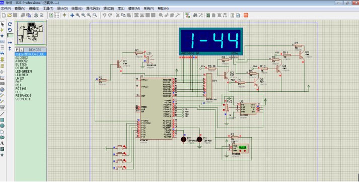Select the 2D text 'A' tool
Image resolution: width=359 pixels, height=182 pixels.
coord(3,143)
